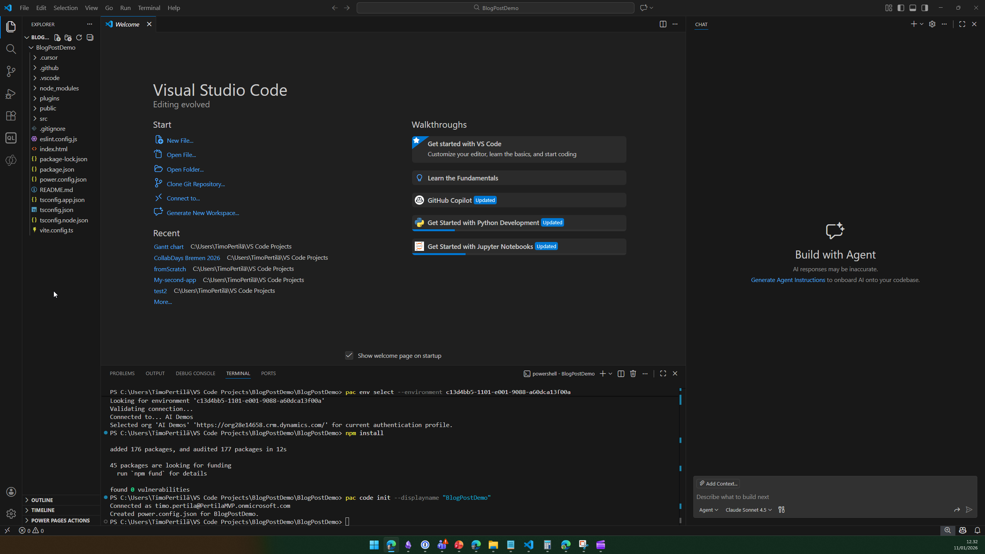The width and height of the screenshot is (985, 554).
Task: Toggle the bottom panel visibility
Action: tap(913, 8)
